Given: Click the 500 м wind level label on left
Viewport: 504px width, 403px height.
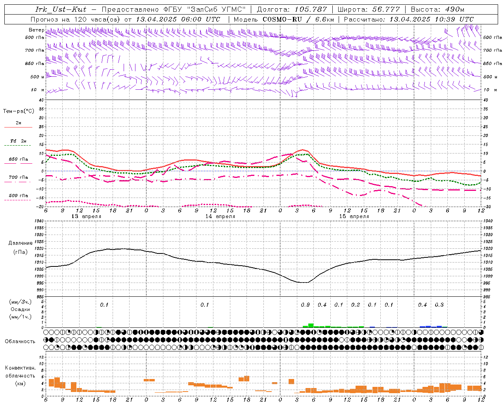Looking at the screenshot, I should click(37, 77).
